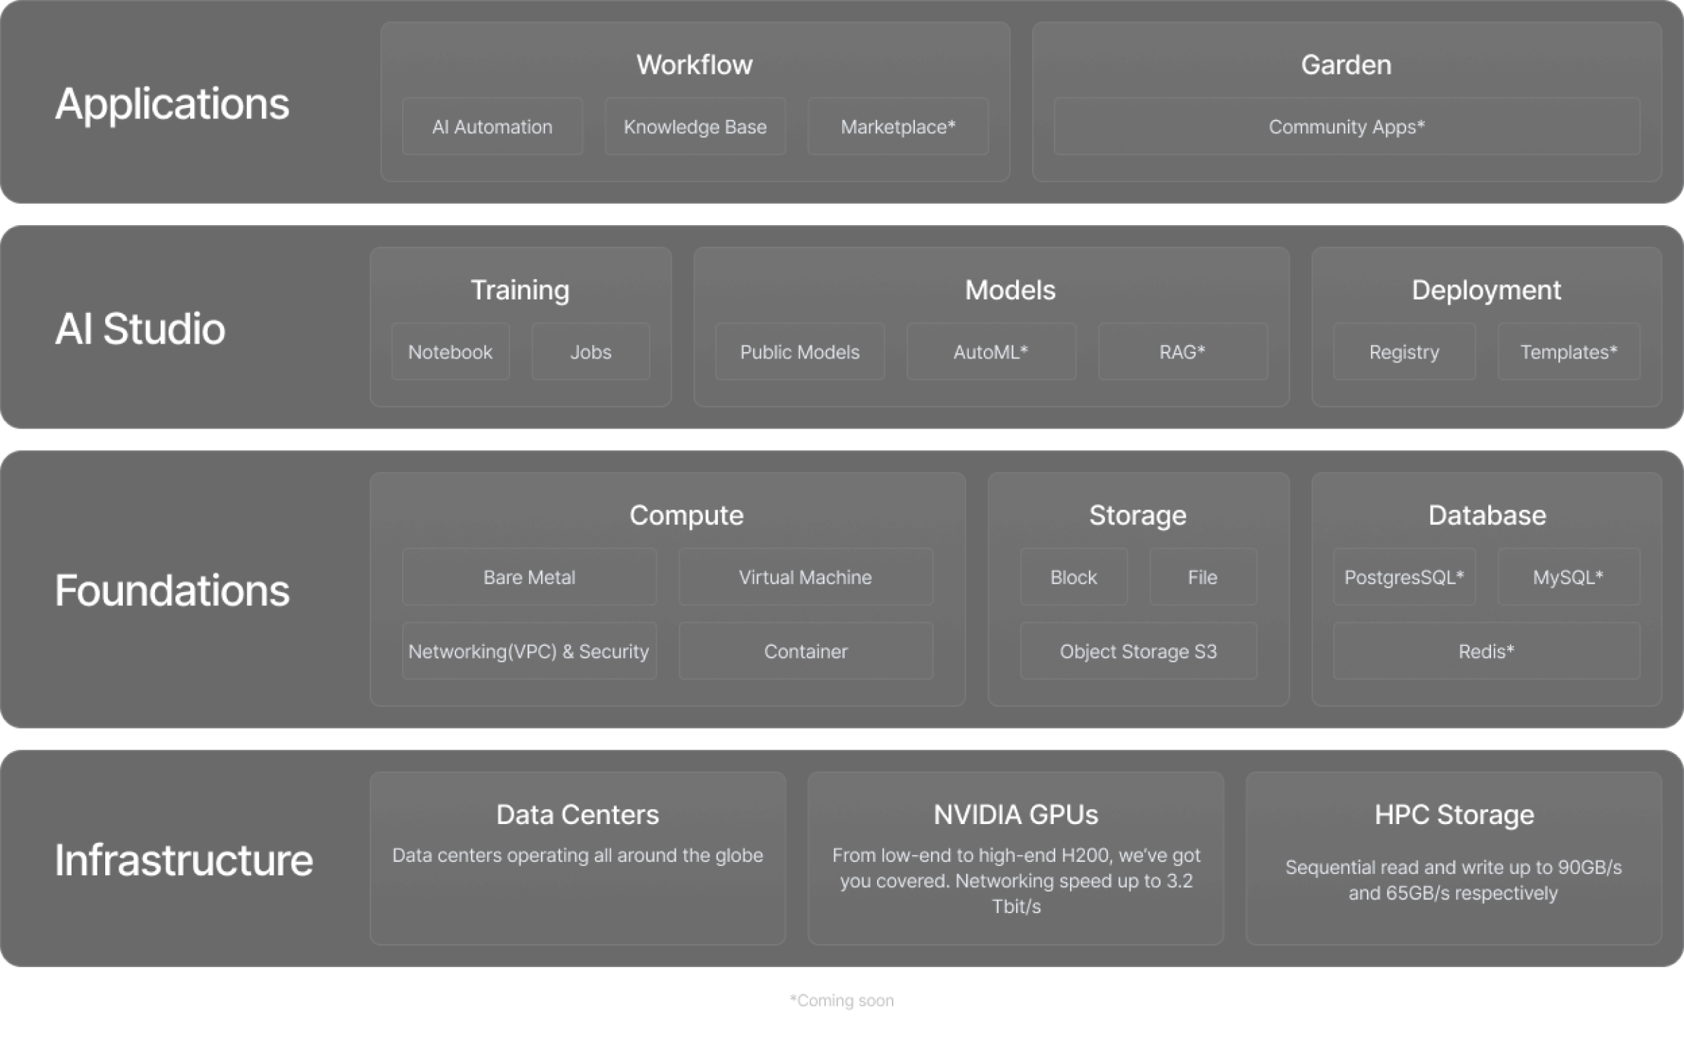Open the Notebook box under Training
Viewport: 1684px width, 1052px height.
pos(450,351)
